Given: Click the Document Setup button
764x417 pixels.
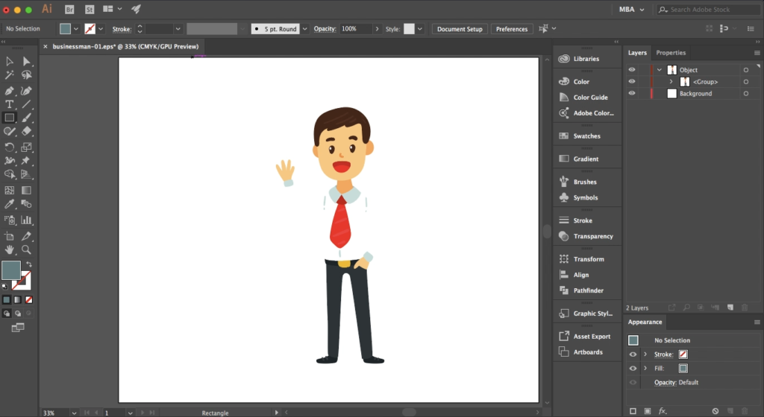Looking at the screenshot, I should coord(460,29).
